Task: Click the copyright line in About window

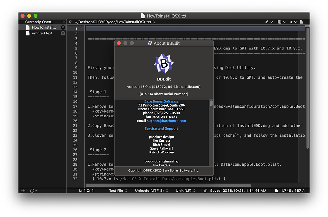Action: [164, 170]
